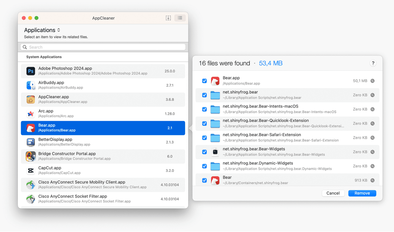Click the list view icon in the AppCleaner toolbar

tap(180, 18)
